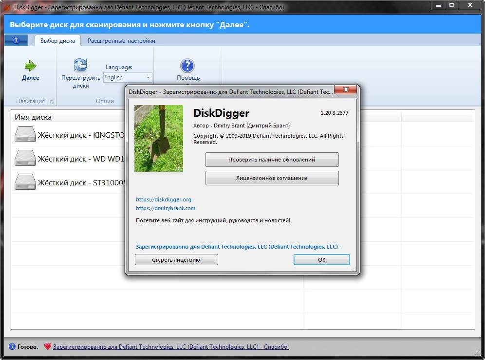Click author line Автор - Dmitry Brant
Viewport: 485px width, 360px height.
pos(242,126)
